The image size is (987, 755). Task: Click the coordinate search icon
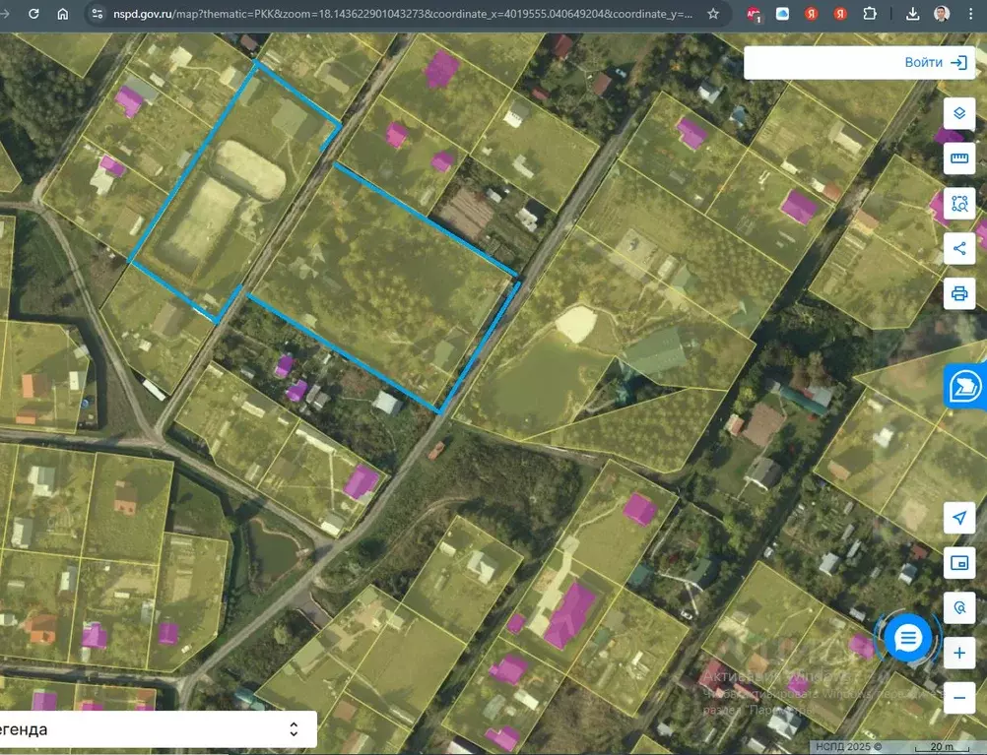pos(958,608)
